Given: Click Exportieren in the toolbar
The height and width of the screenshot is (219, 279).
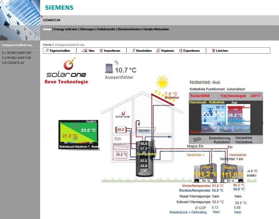Looking at the screenshot, I should pyautogui.click(x=189, y=50).
